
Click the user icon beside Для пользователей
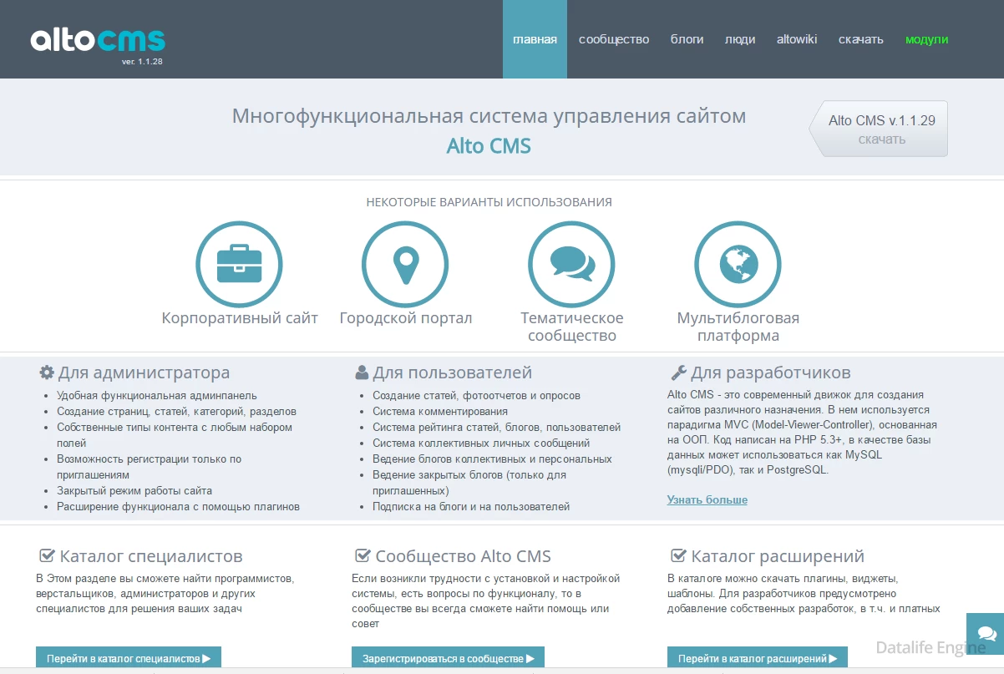(x=362, y=372)
